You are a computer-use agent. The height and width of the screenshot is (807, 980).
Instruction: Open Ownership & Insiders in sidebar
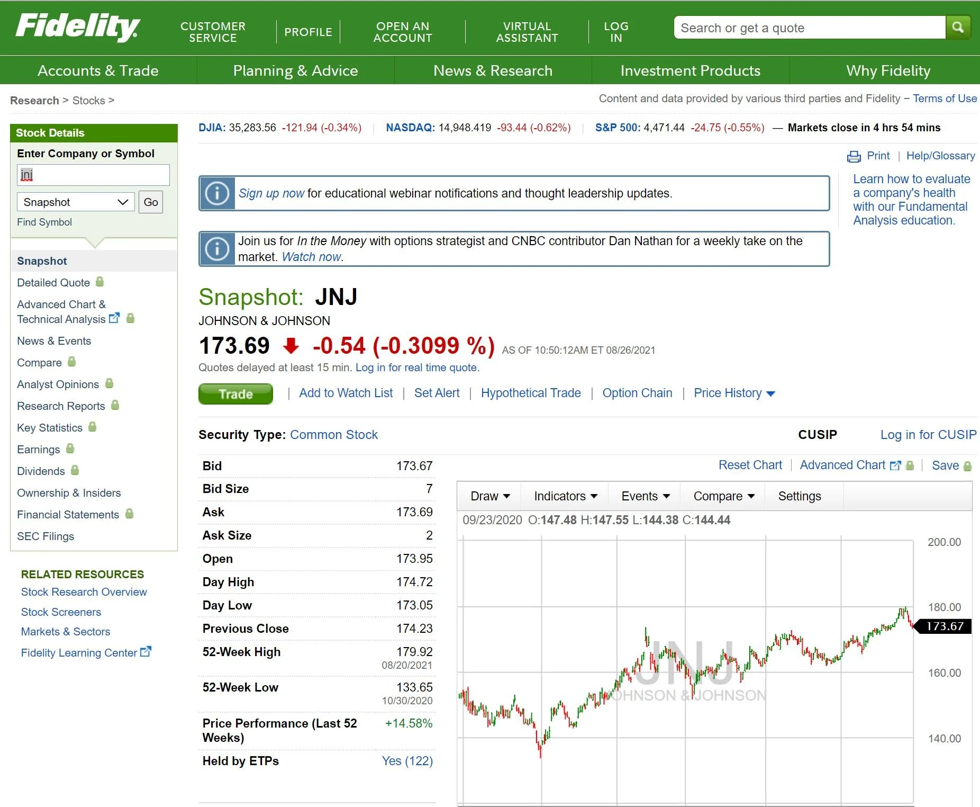[x=69, y=492]
